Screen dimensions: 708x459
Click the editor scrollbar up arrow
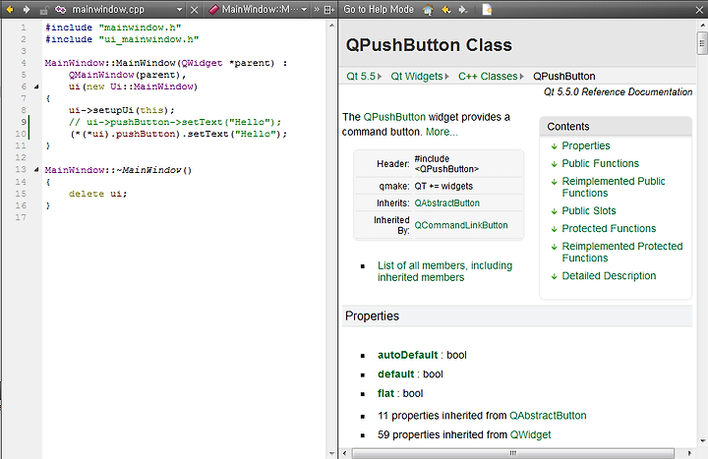coord(332,26)
